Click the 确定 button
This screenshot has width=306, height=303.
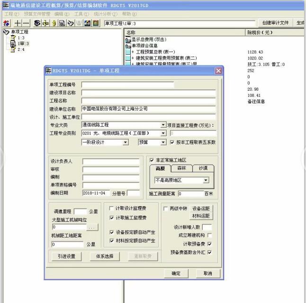[x=176, y=274]
